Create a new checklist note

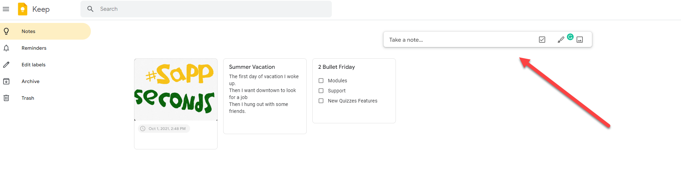[x=542, y=40]
